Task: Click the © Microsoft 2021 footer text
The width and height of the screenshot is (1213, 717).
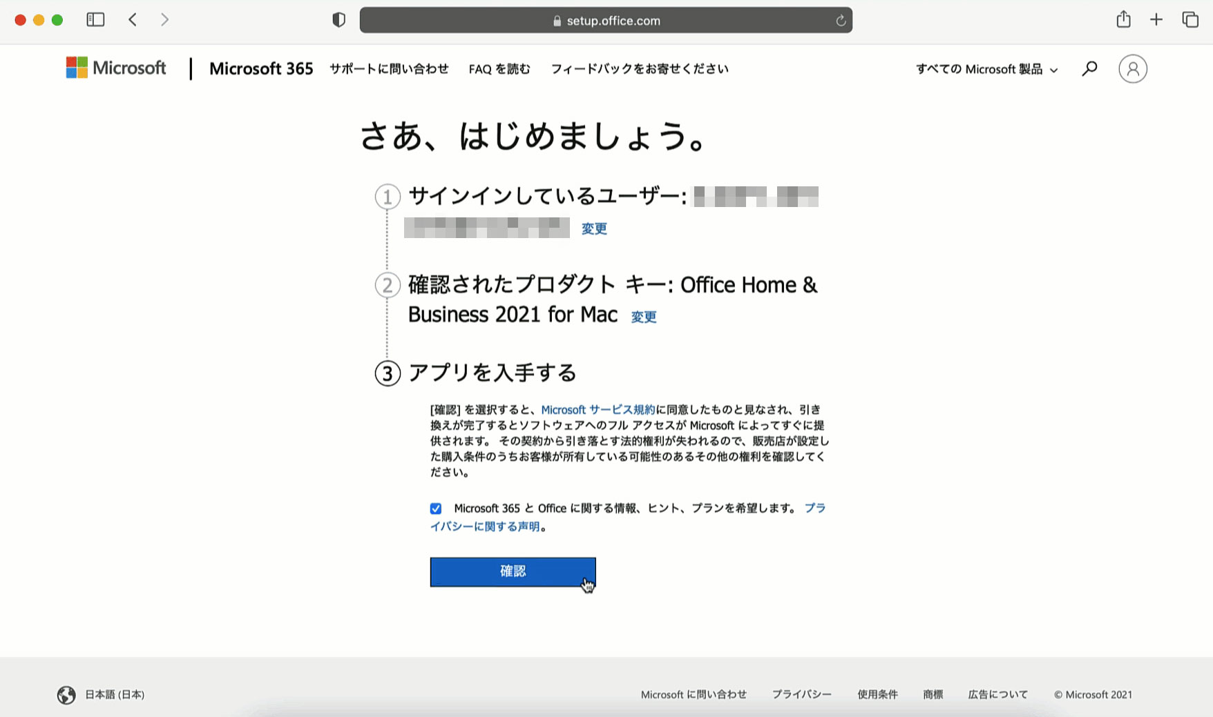Action: tap(1093, 695)
